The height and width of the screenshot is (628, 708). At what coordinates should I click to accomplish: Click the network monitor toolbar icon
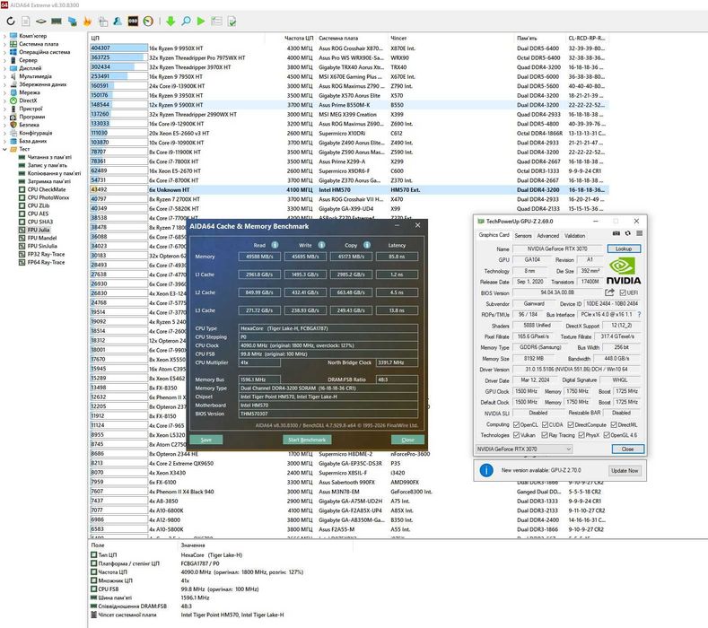point(73,22)
